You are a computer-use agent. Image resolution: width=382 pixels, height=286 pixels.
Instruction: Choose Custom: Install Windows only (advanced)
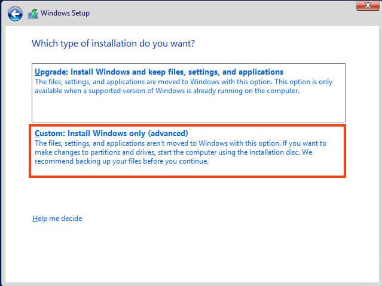111,133
